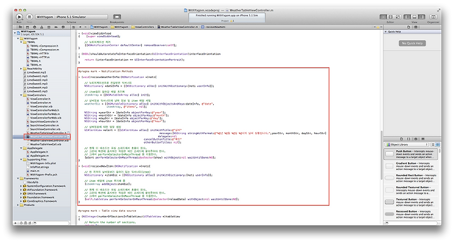Click the Run button

point(19,17)
